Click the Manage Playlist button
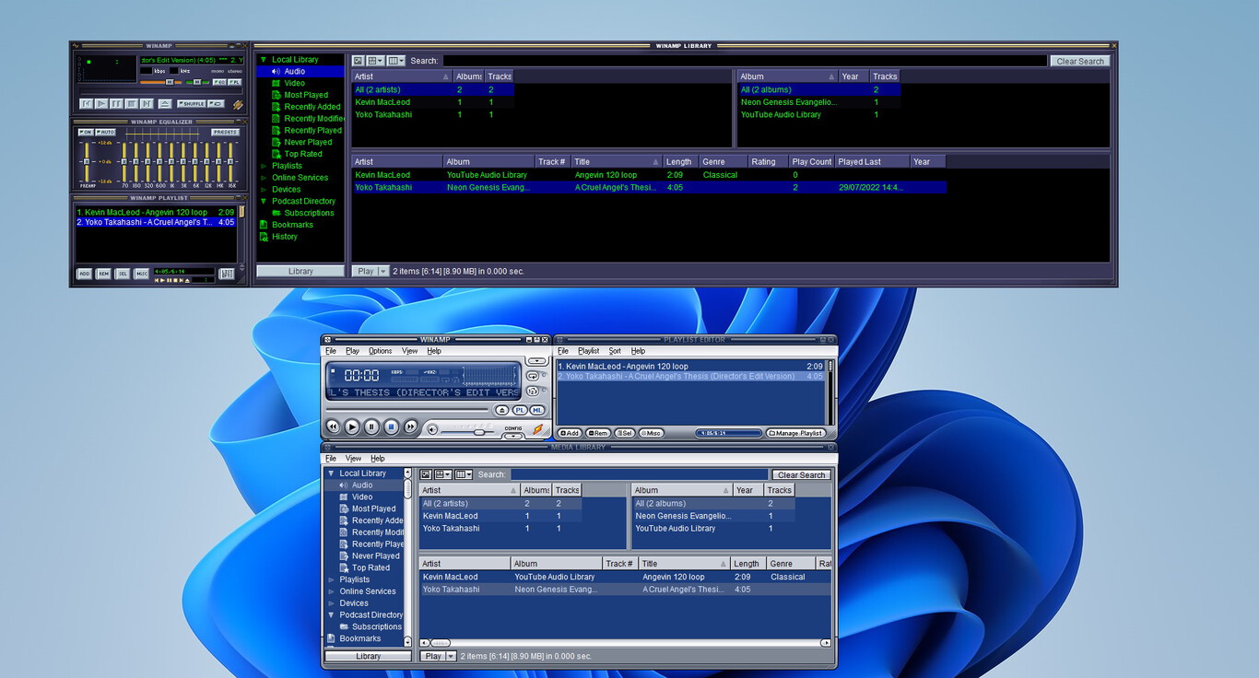 click(x=796, y=432)
